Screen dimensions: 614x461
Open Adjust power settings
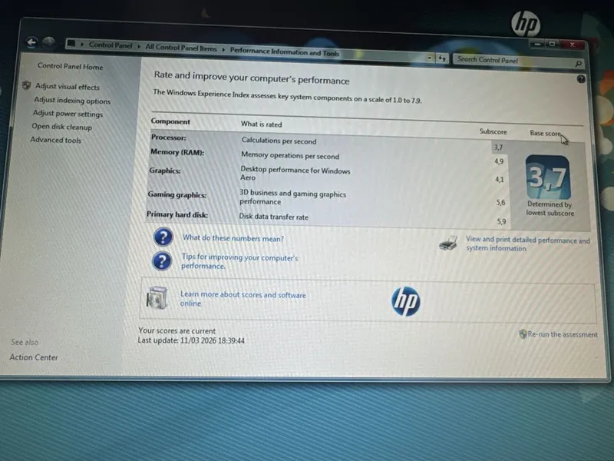point(68,113)
